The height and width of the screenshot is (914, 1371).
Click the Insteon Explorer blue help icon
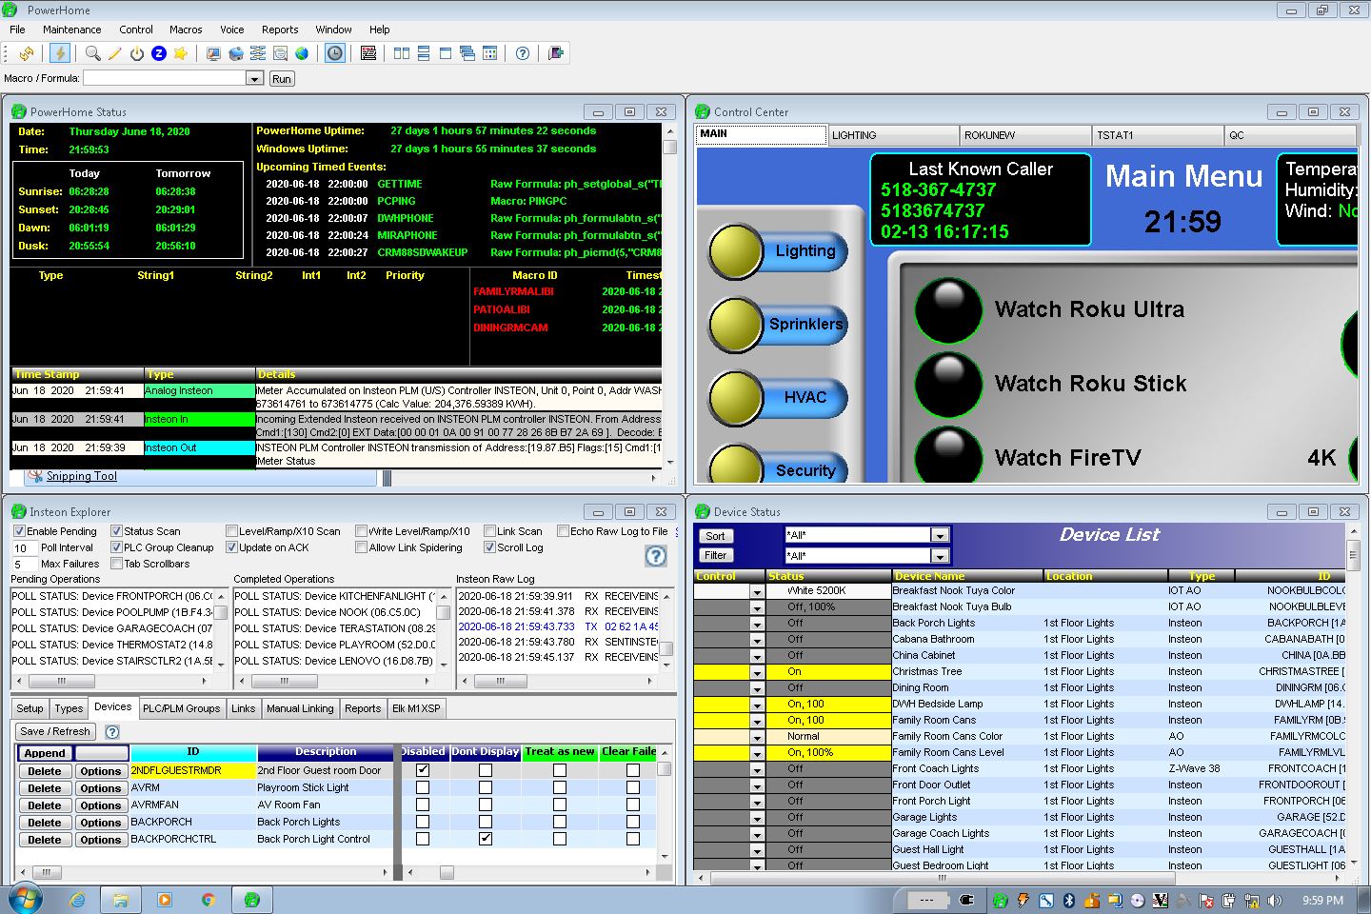click(x=656, y=556)
